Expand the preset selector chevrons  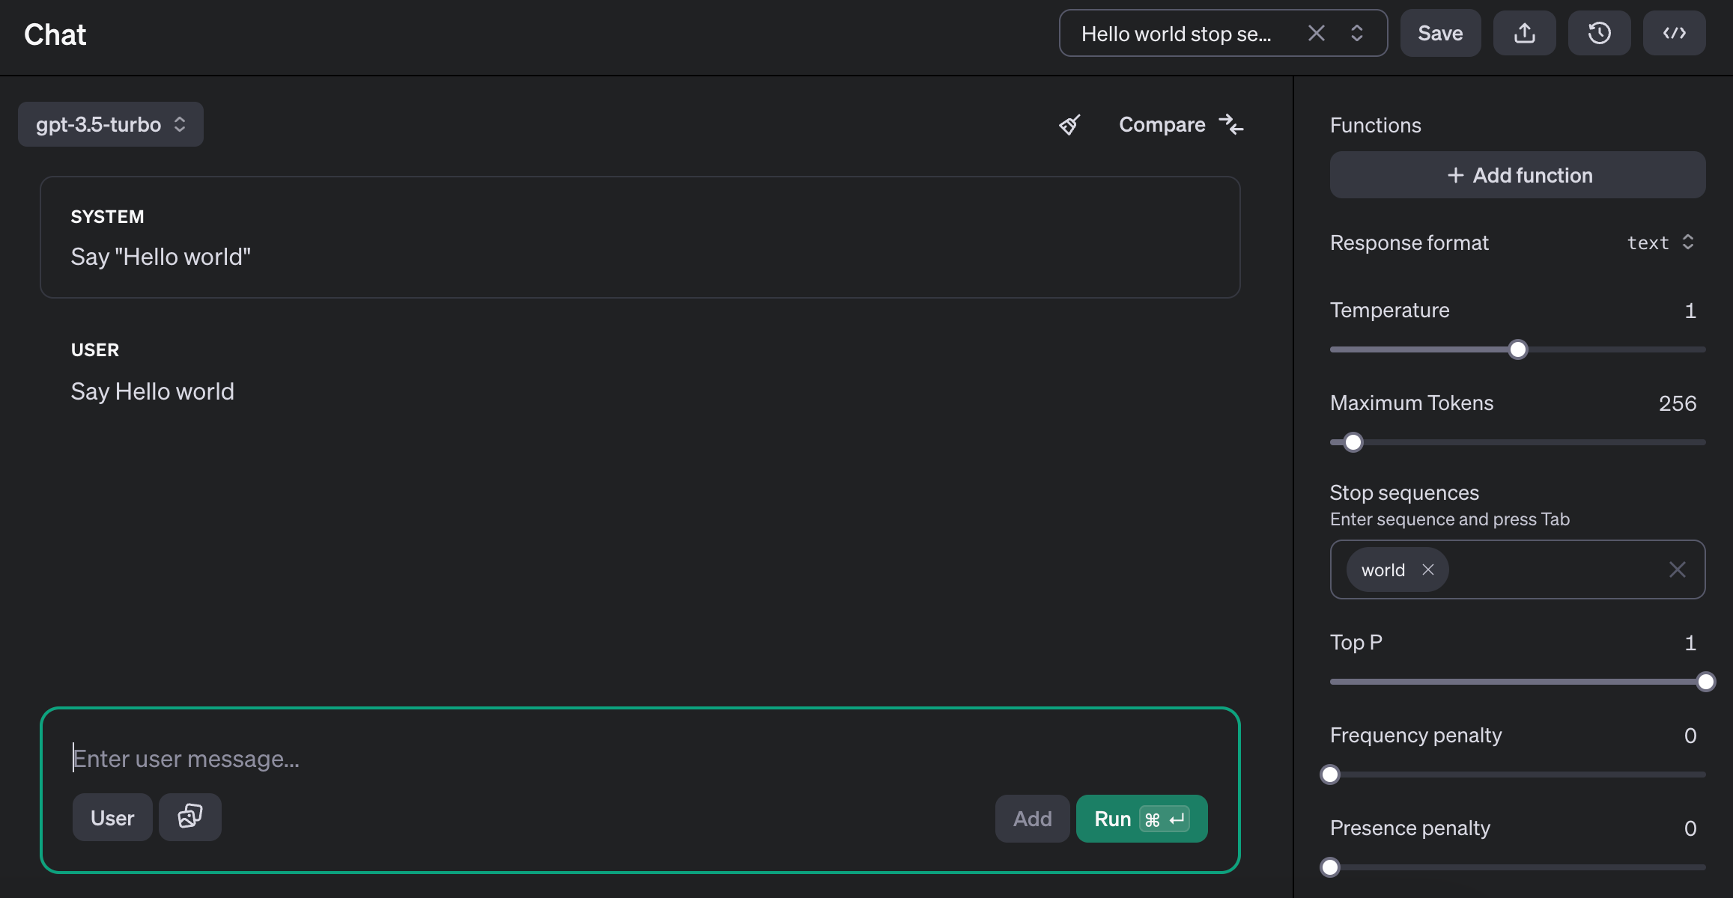tap(1356, 33)
